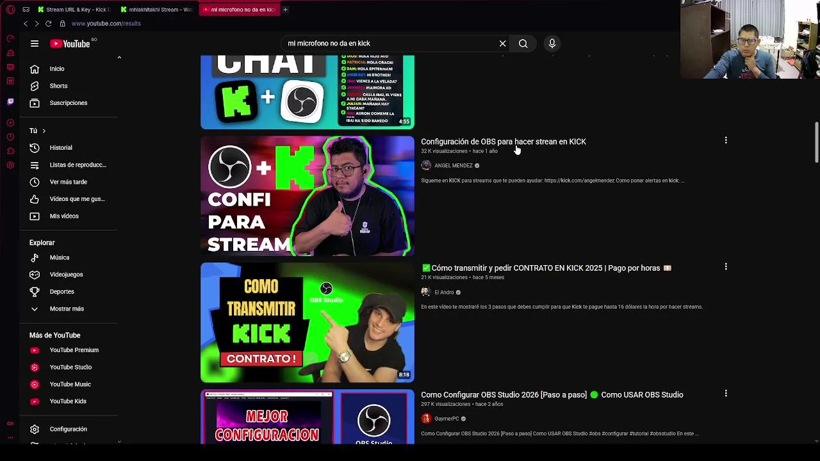Click ANGEL MENDEZ channel avatar
The image size is (820, 461).
pos(426,166)
